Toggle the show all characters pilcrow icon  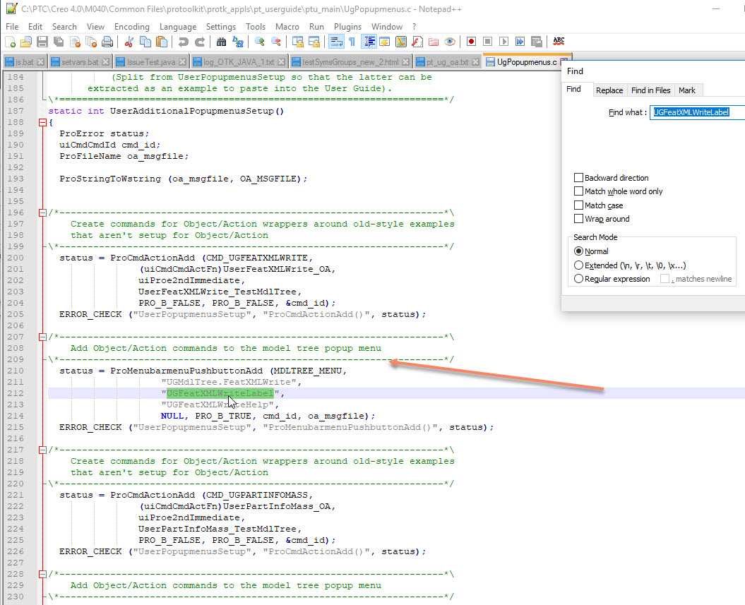point(351,42)
